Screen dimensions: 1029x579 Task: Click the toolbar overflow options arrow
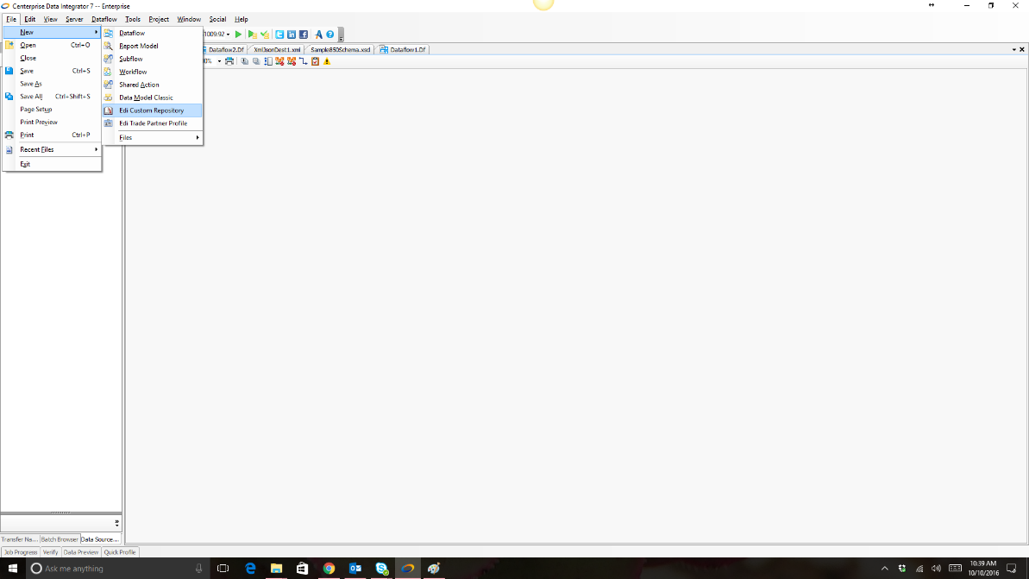341,37
